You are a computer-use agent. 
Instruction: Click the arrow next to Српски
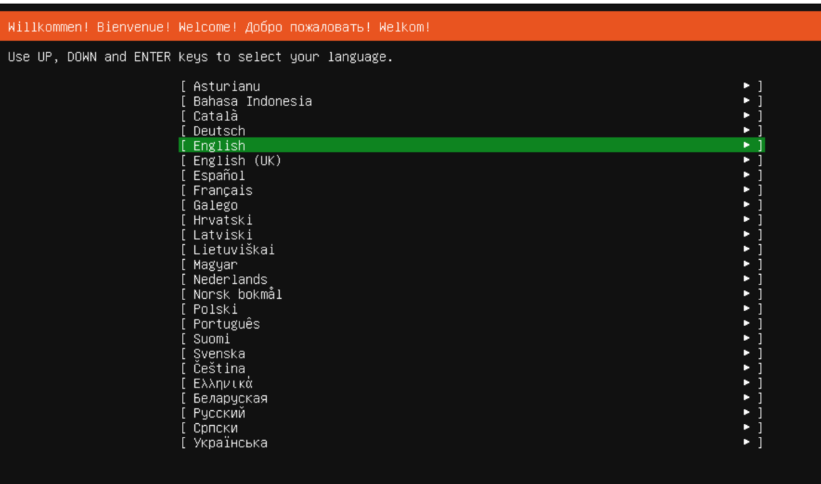point(747,428)
